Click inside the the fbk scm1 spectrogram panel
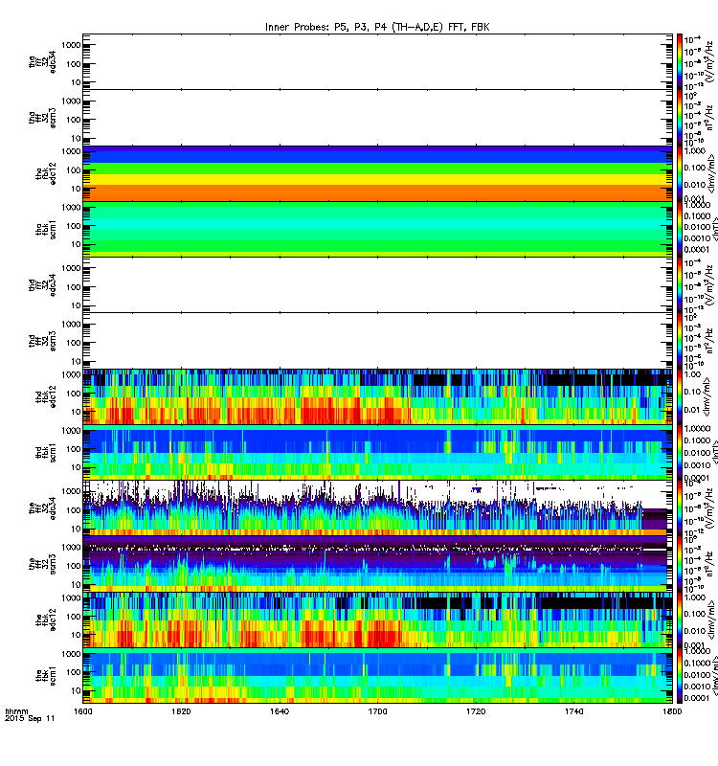Viewport: 718px width, 766px height. tap(377, 675)
